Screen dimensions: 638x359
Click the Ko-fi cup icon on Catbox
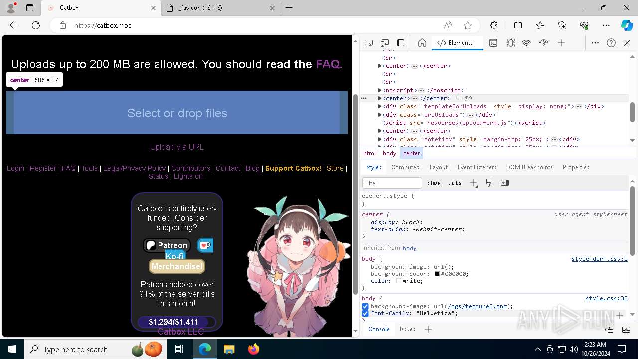pyautogui.click(x=205, y=245)
